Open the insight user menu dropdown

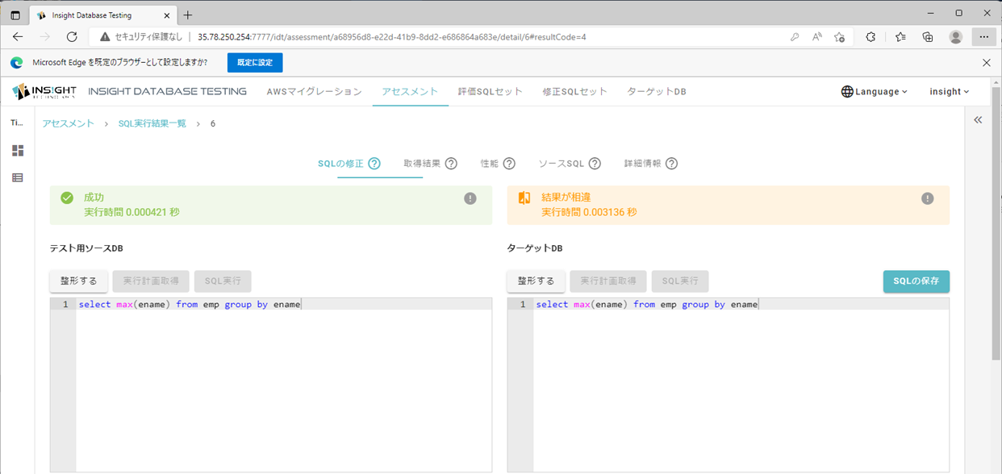[950, 92]
